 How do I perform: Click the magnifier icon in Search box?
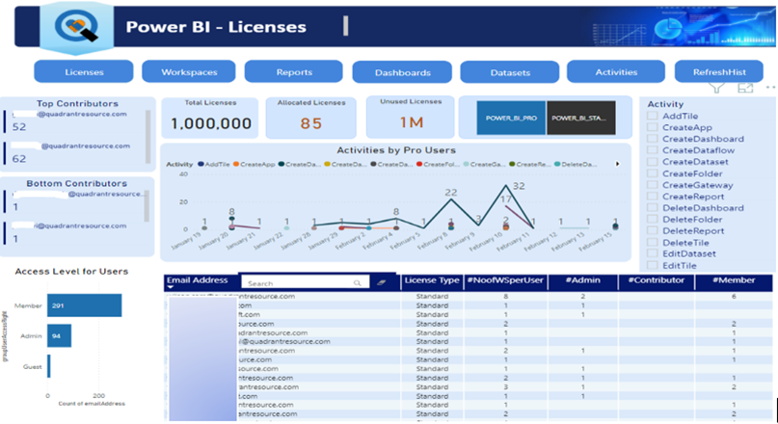pyautogui.click(x=358, y=283)
